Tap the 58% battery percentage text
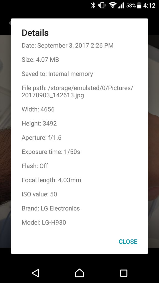Screen dimensions: 159x283 (131, 6)
